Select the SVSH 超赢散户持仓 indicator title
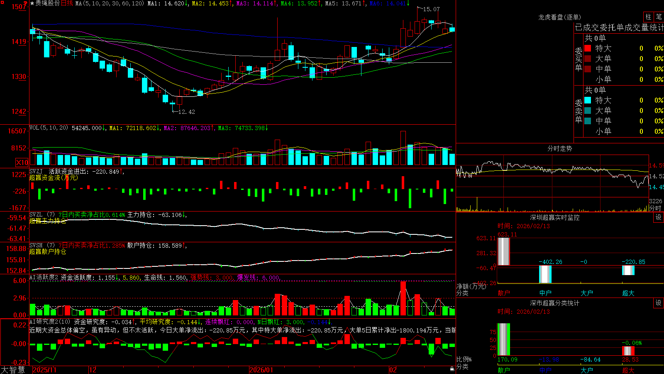This screenshot has height=374, width=664. 48,249
